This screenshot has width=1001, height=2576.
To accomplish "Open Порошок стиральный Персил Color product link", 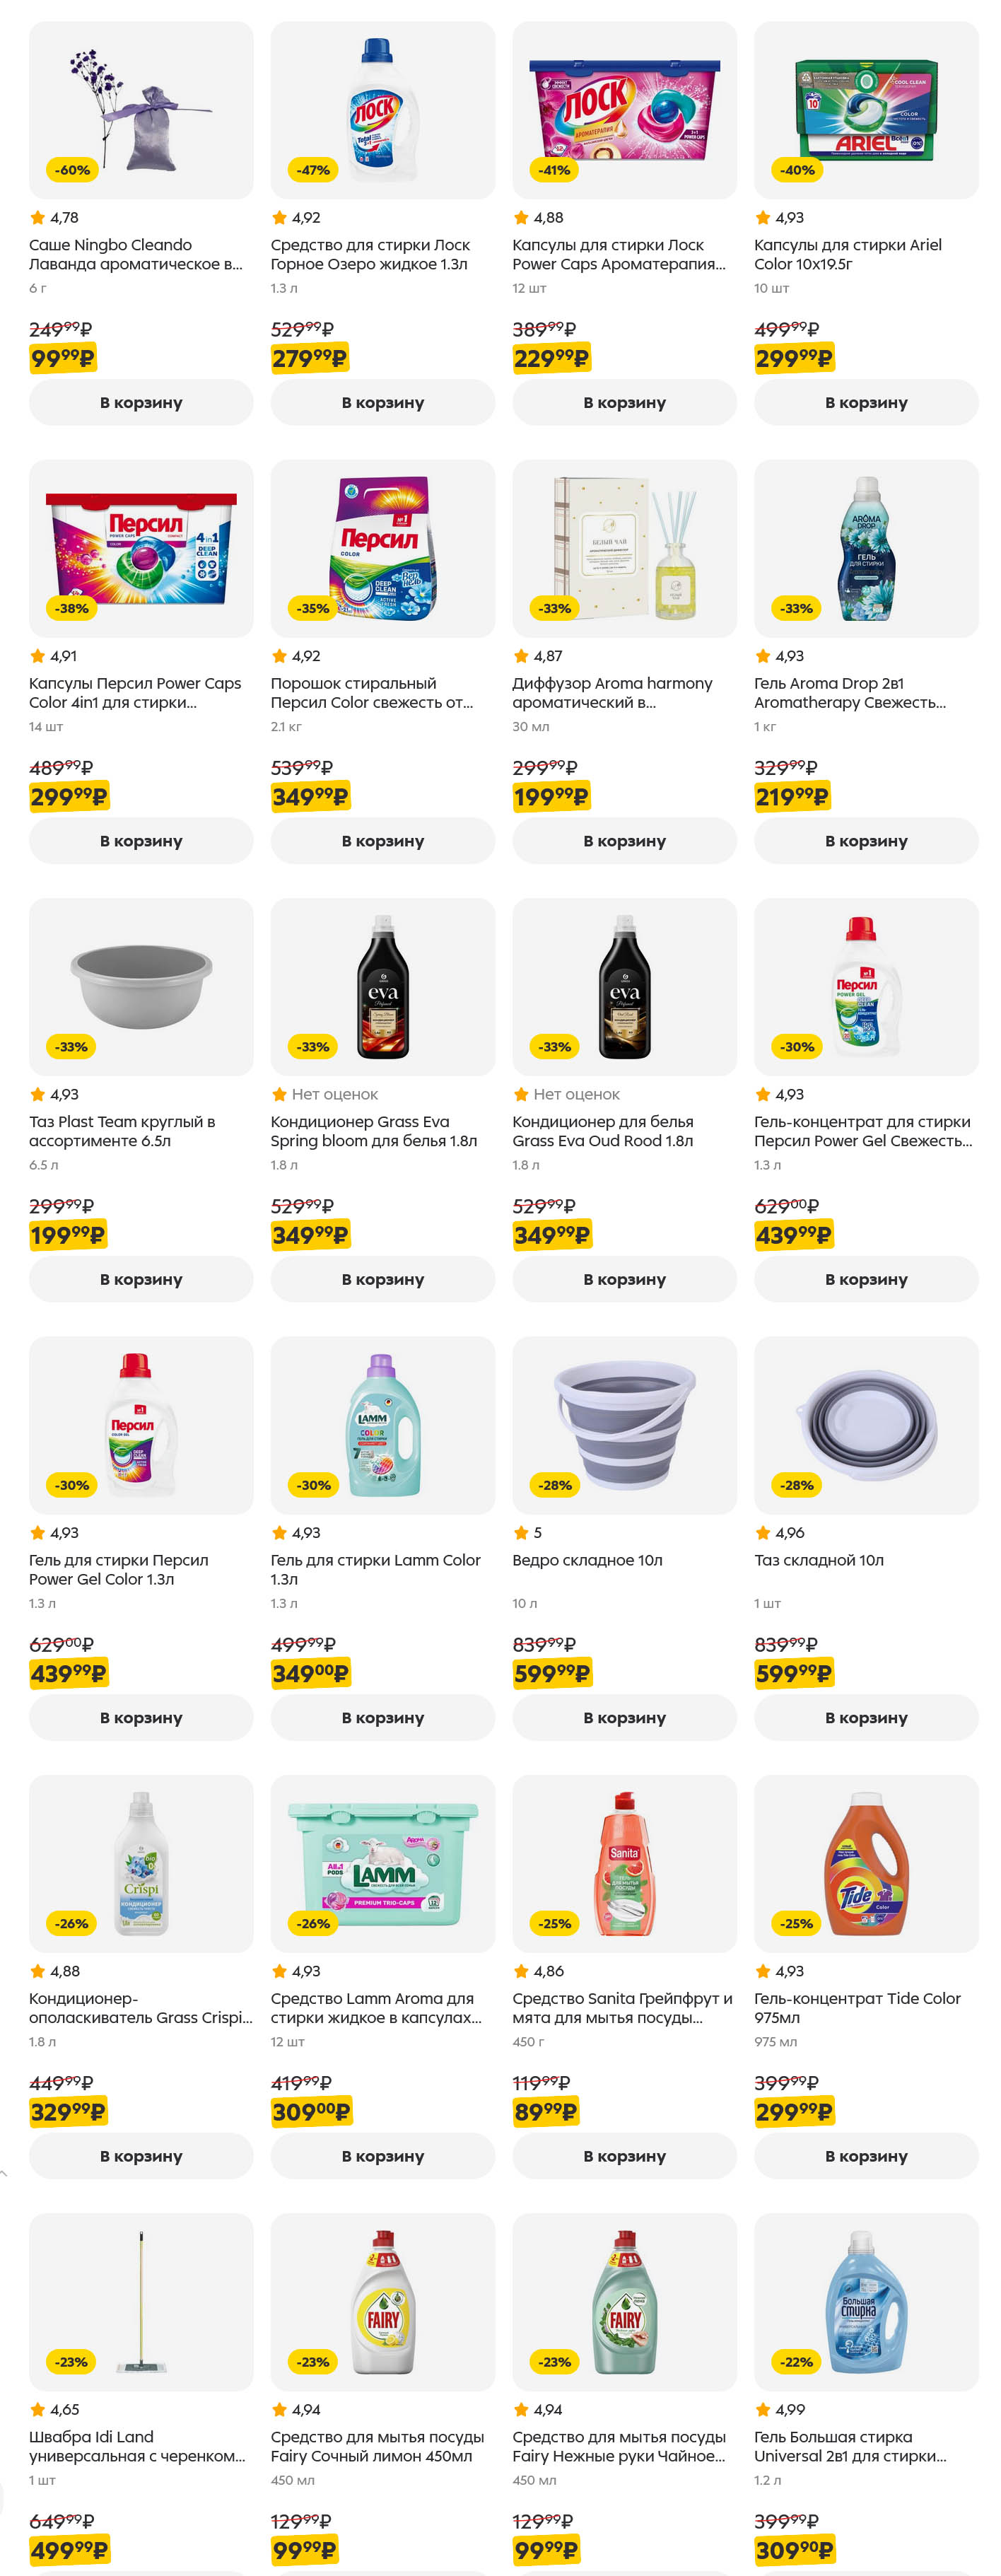I will point(371,692).
